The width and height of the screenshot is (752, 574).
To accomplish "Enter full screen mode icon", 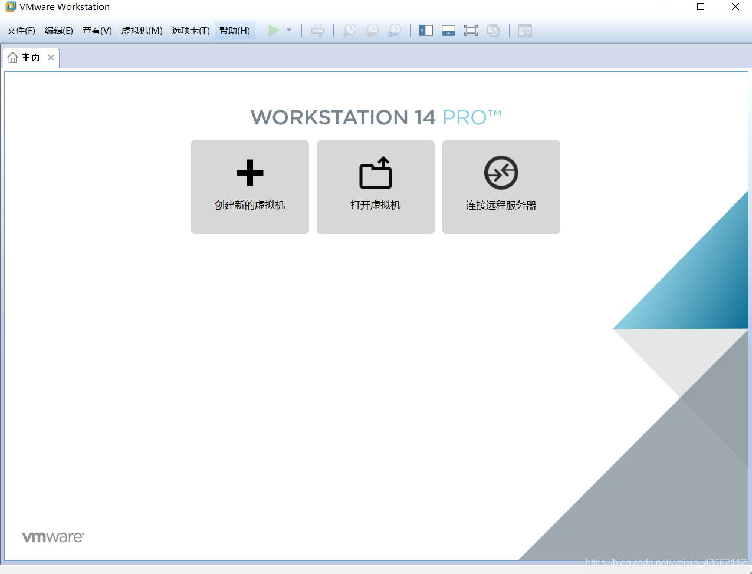I will click(471, 30).
